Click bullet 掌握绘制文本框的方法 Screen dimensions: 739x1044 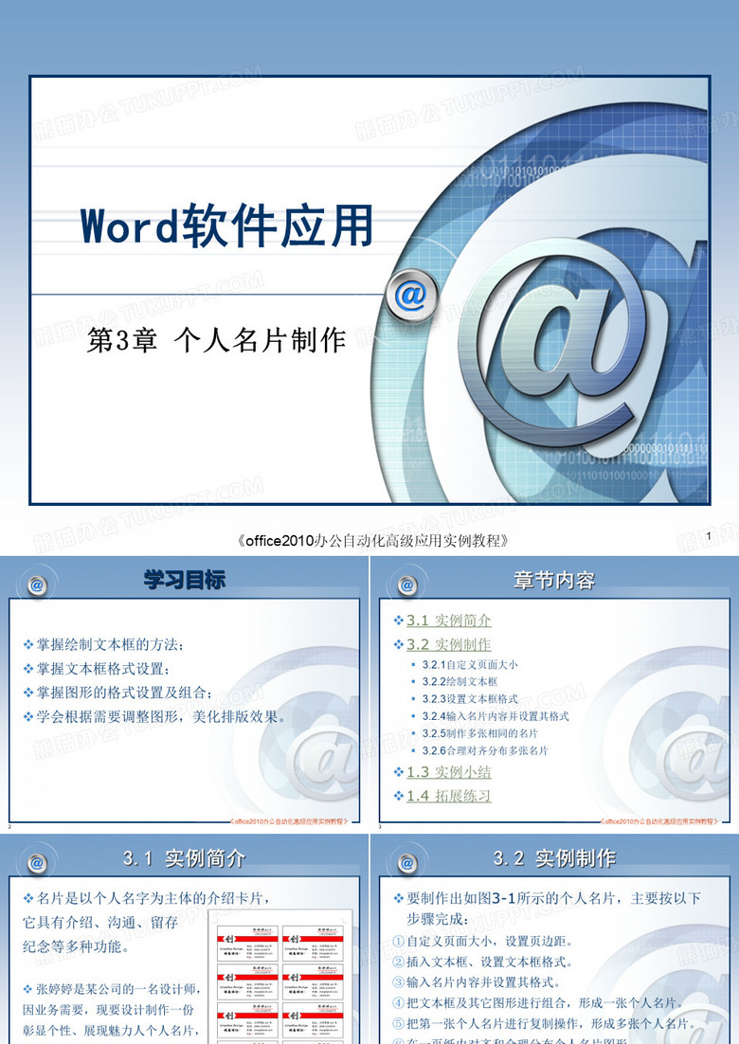[x=104, y=644]
